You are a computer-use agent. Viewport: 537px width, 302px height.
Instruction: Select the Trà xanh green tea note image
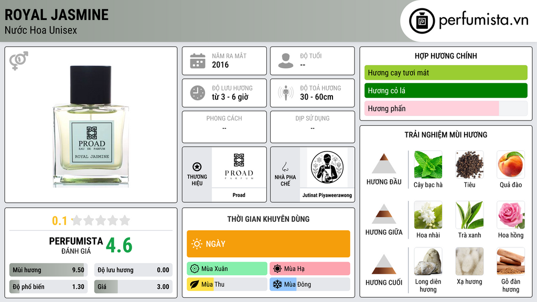coord(469,215)
